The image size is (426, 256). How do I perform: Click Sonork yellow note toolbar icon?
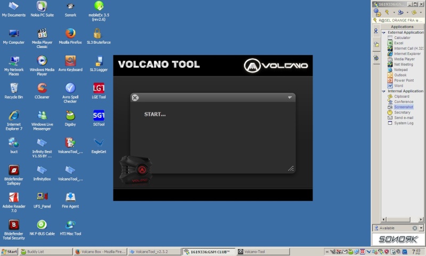pos(414,12)
